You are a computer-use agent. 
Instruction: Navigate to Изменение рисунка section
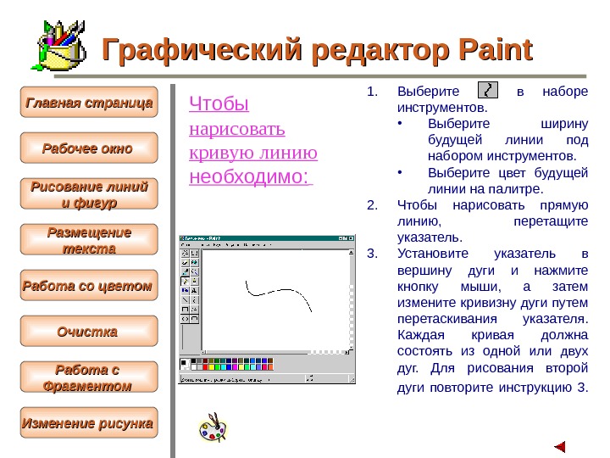pyautogui.click(x=89, y=422)
